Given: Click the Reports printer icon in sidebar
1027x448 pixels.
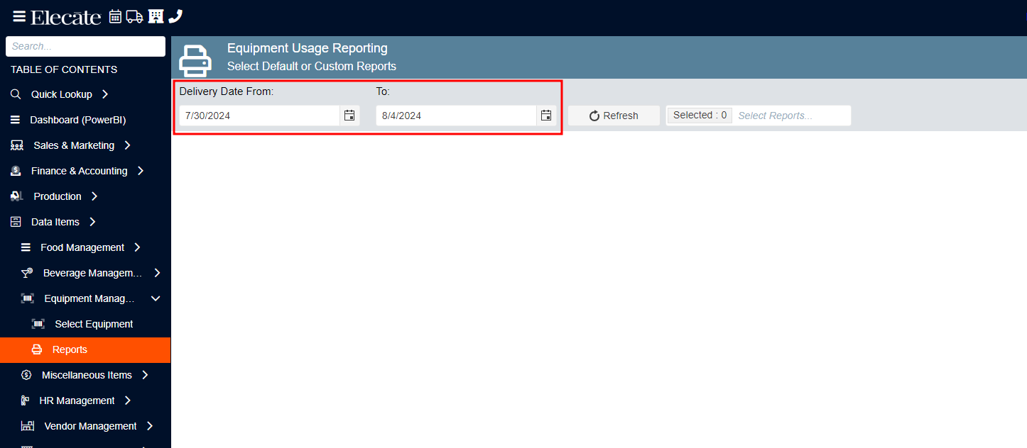Looking at the screenshot, I should 37,349.
